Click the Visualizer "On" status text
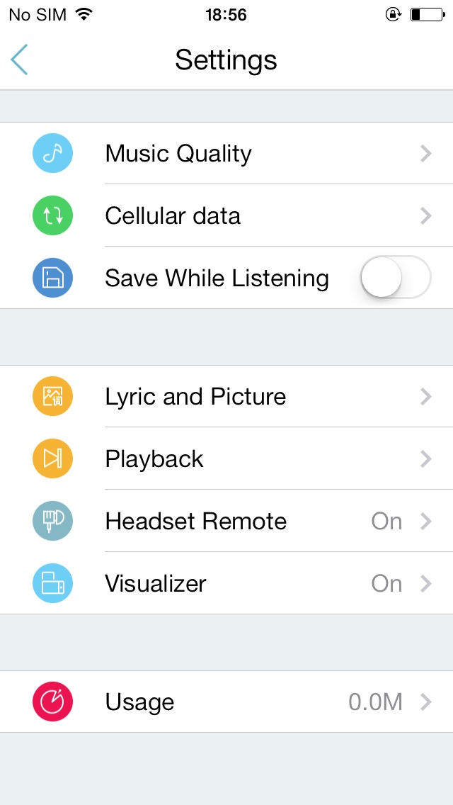 (386, 584)
